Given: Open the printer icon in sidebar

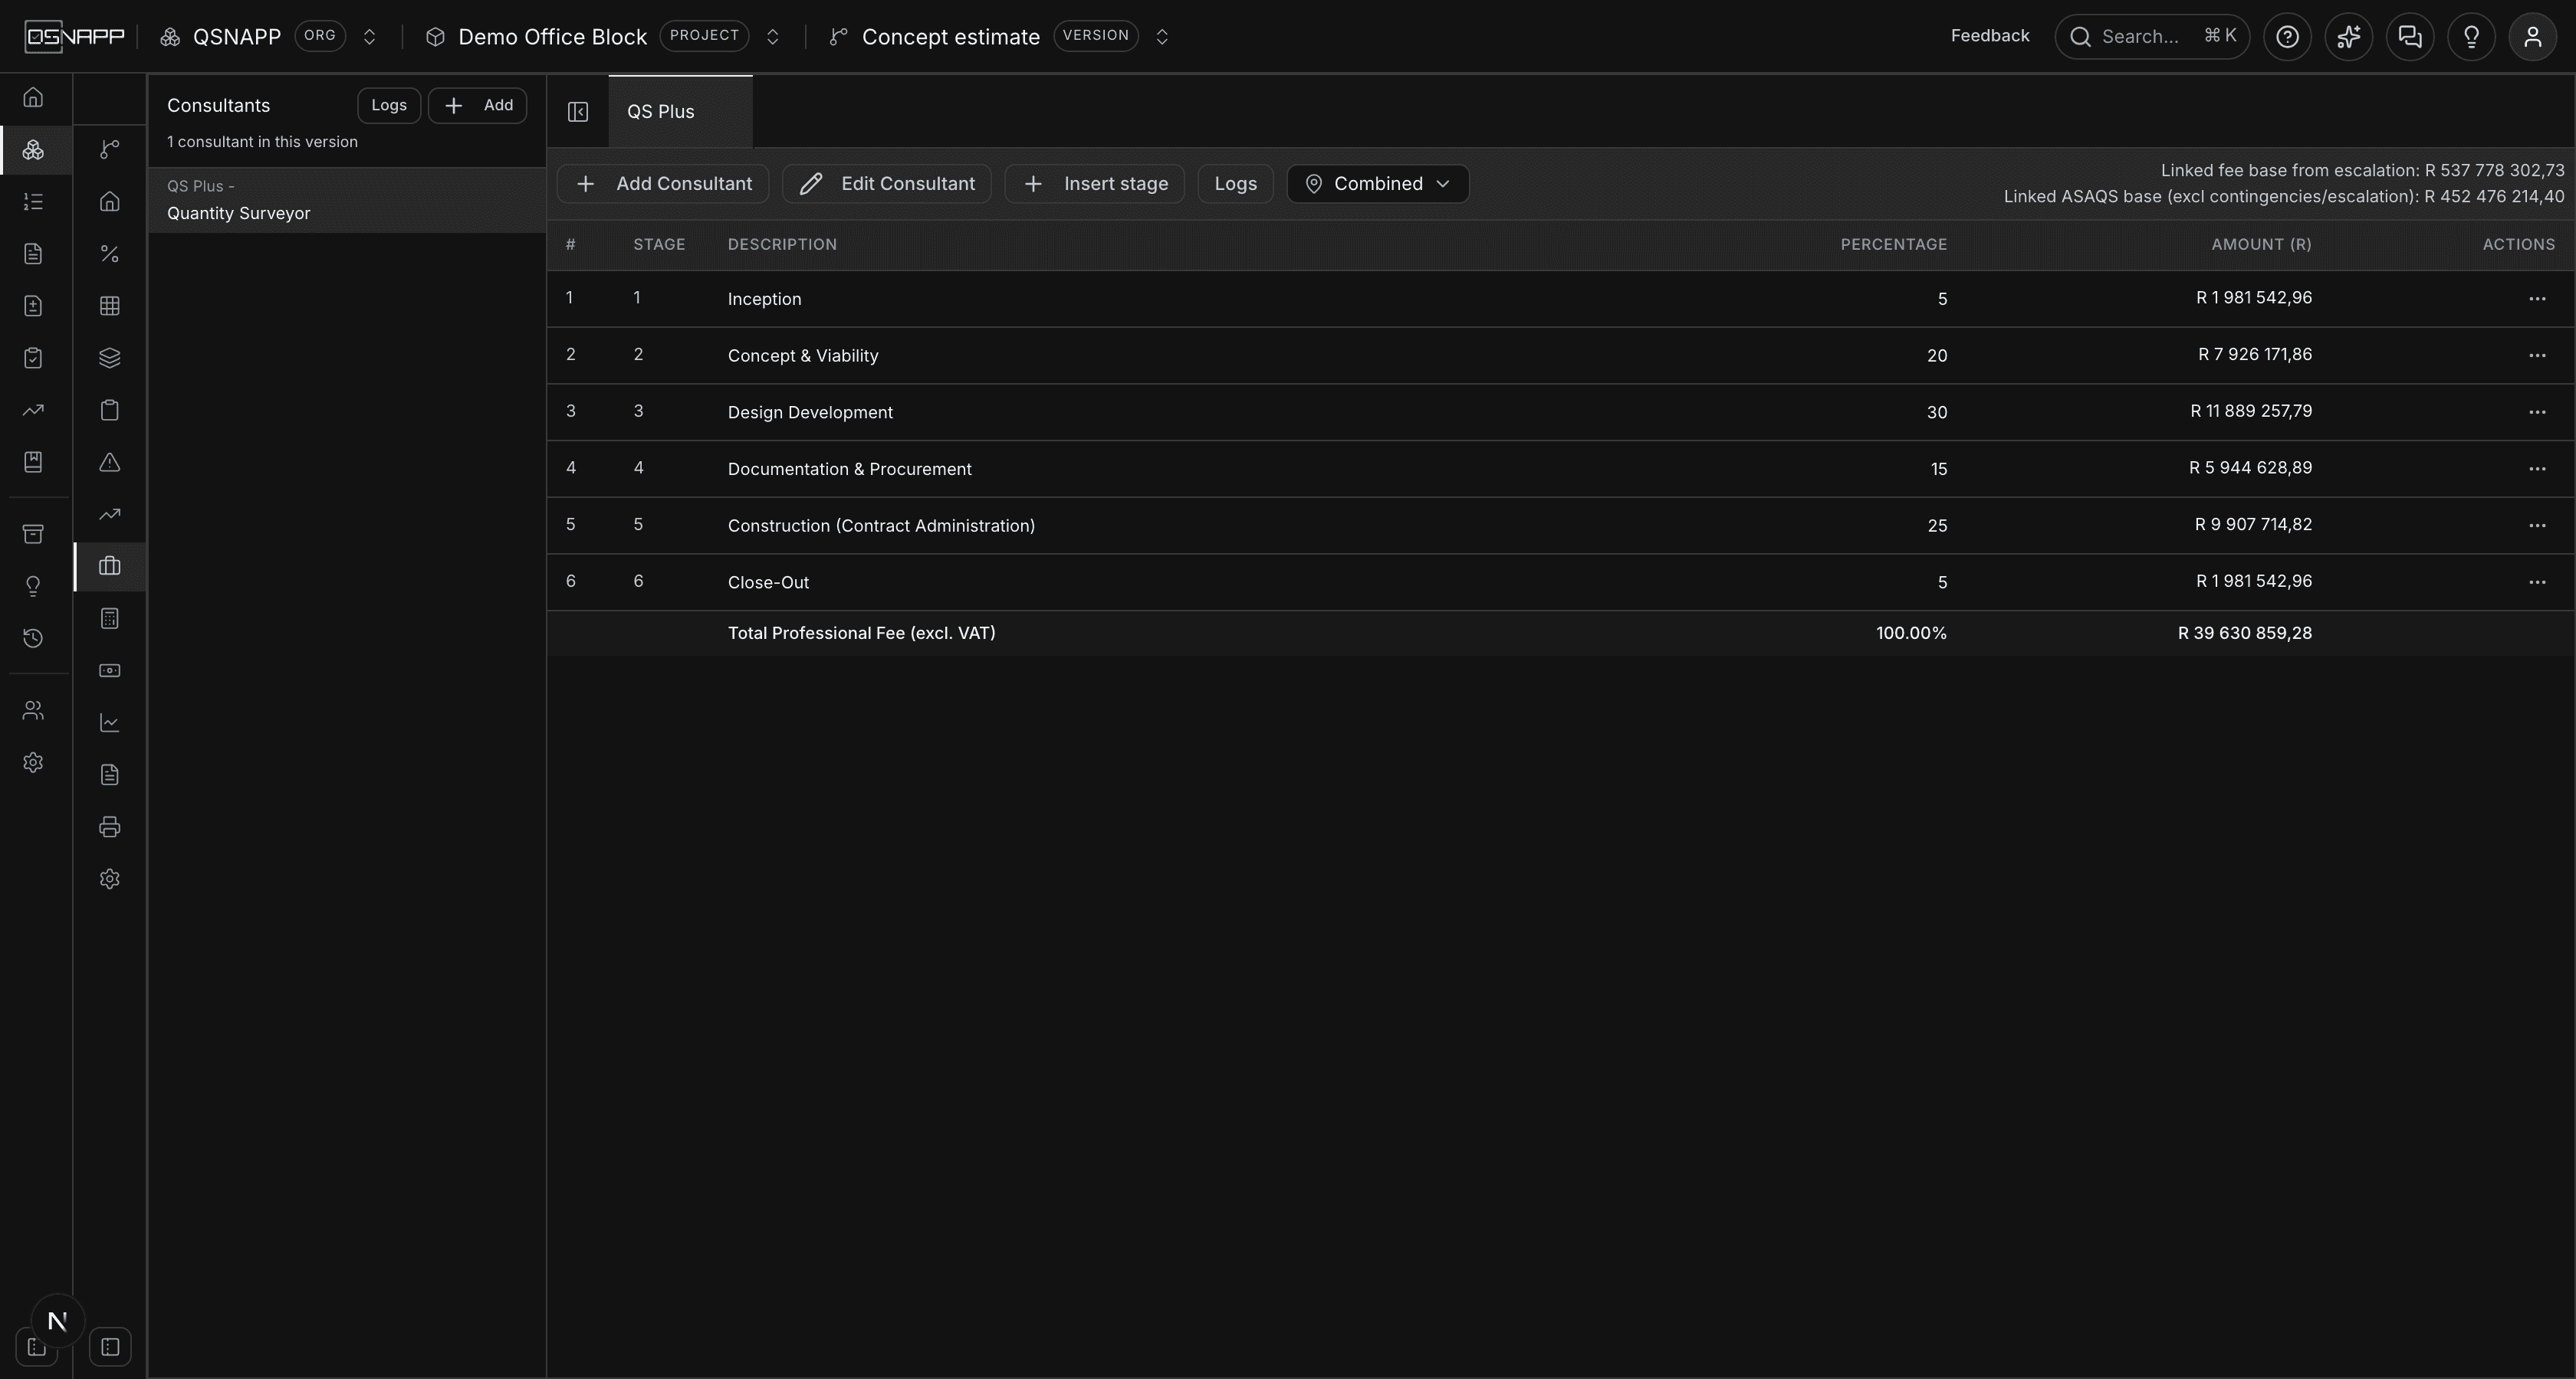Looking at the screenshot, I should [x=110, y=827].
